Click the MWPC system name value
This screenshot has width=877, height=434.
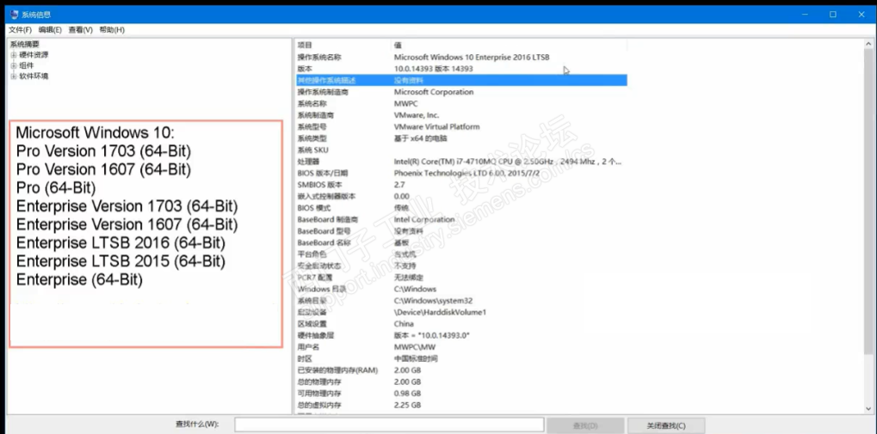coord(405,103)
